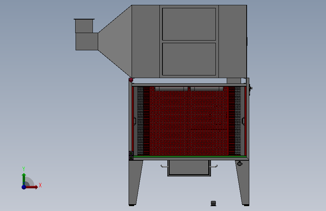The height and width of the screenshot is (211, 326).
Task: Select the lower rectangular access panel on the hood
Action: coord(189,59)
